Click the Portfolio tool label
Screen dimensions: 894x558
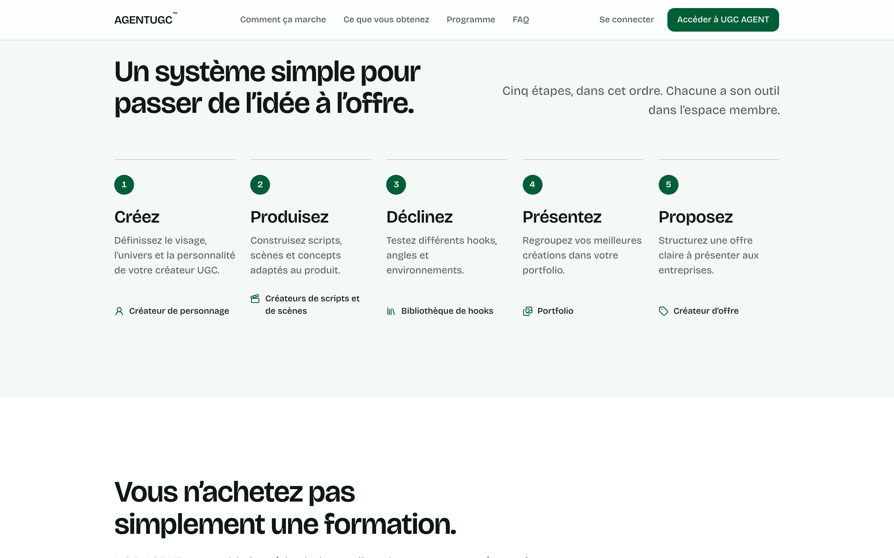pos(555,311)
